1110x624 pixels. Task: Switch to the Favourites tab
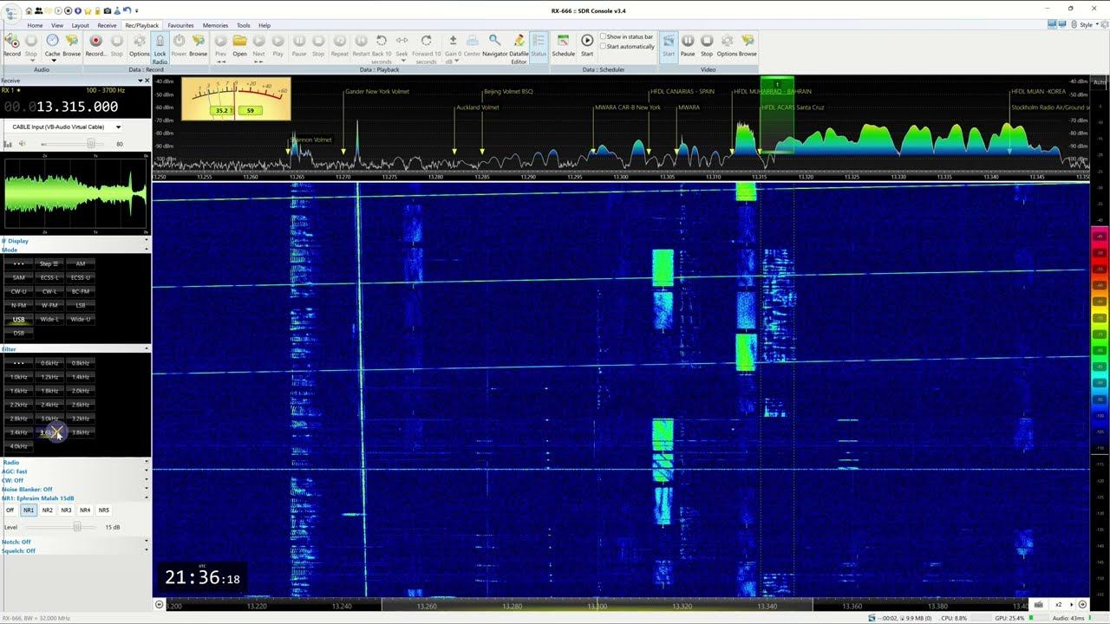(x=180, y=25)
